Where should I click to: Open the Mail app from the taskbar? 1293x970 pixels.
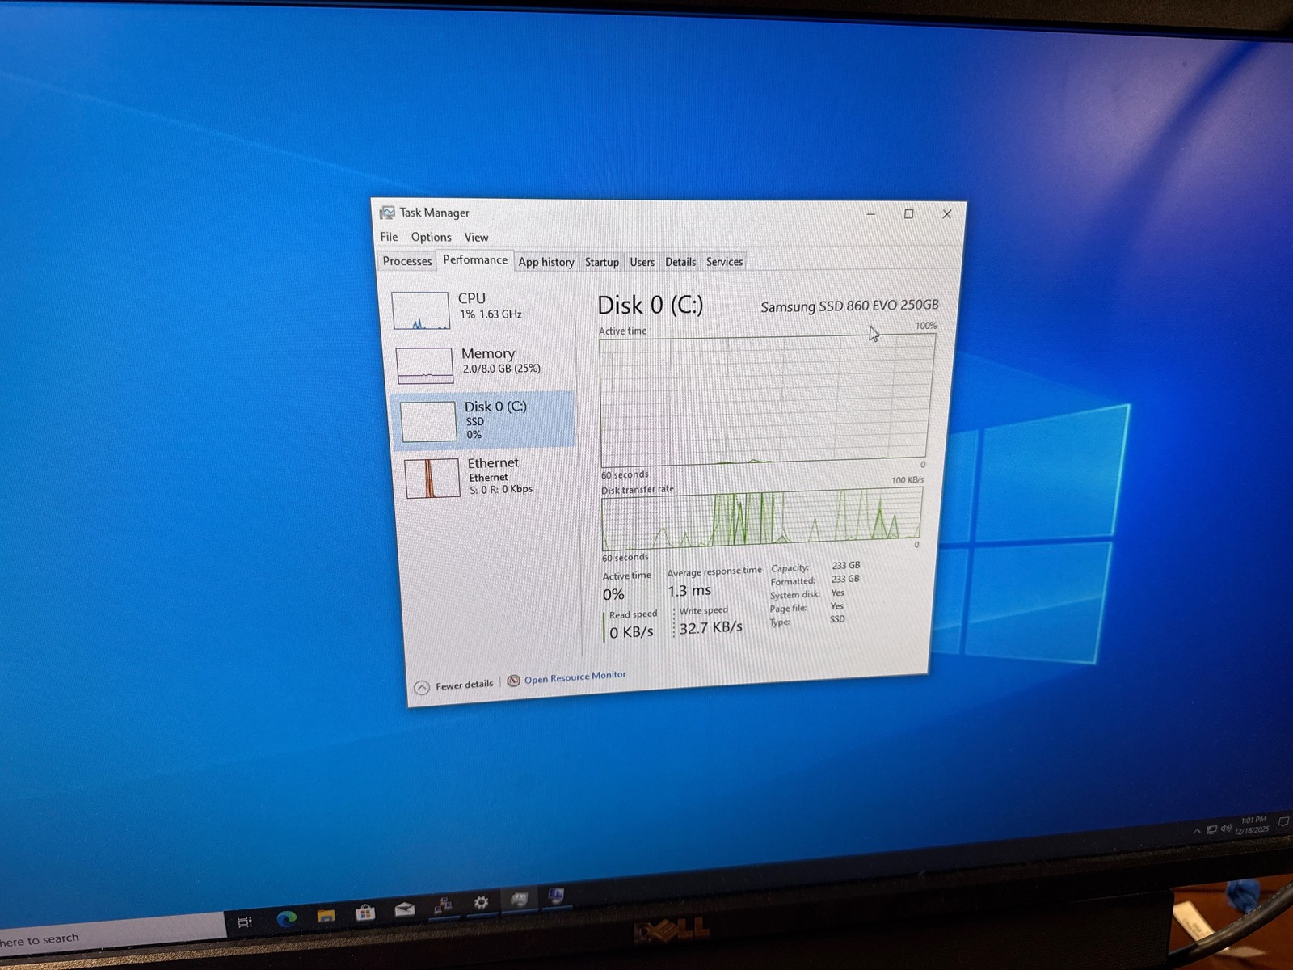click(x=404, y=909)
